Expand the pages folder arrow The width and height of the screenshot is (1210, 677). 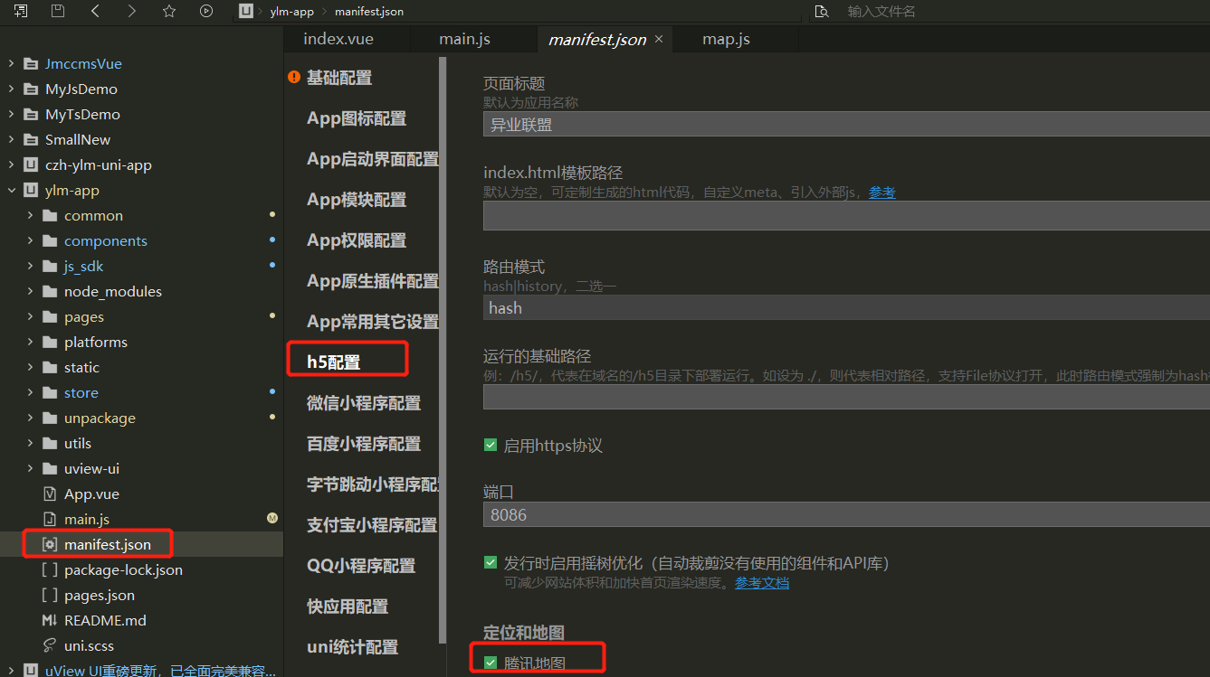(30, 316)
